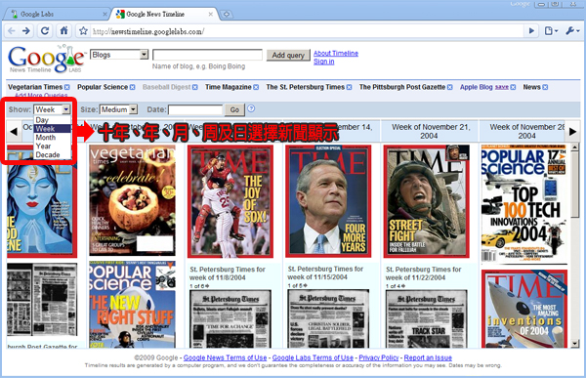The image size is (586, 378).
Task: Open the Time 'Four More Years' cover
Action: coord(328,201)
